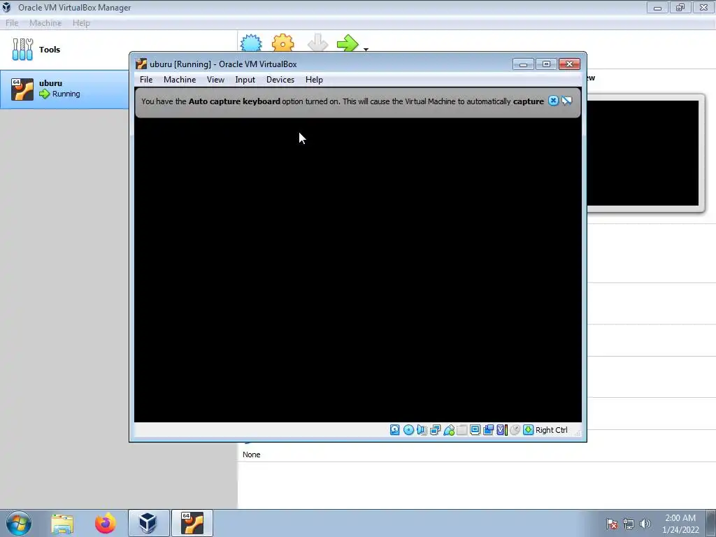Click the Action Center flag tray icon

tap(611, 524)
